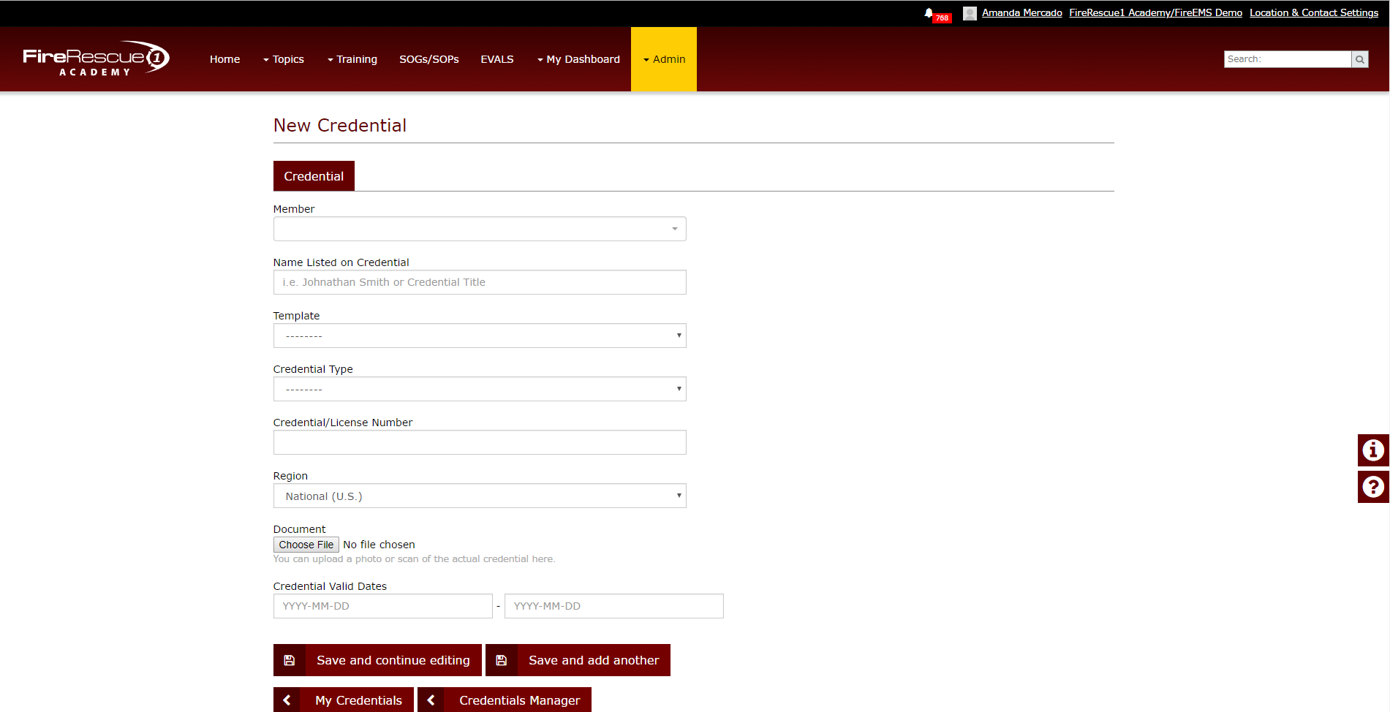Click the floppy disk icon on Save and add another
This screenshot has width=1390, height=712.
[502, 660]
